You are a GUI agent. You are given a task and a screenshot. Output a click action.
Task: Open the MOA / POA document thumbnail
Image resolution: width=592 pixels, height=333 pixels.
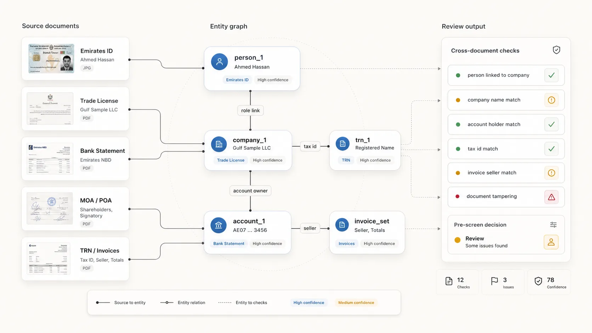pyautogui.click(x=50, y=208)
